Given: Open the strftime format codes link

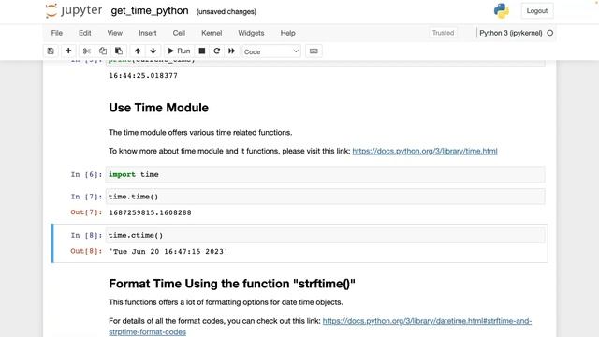Looking at the screenshot, I should 320,327.
